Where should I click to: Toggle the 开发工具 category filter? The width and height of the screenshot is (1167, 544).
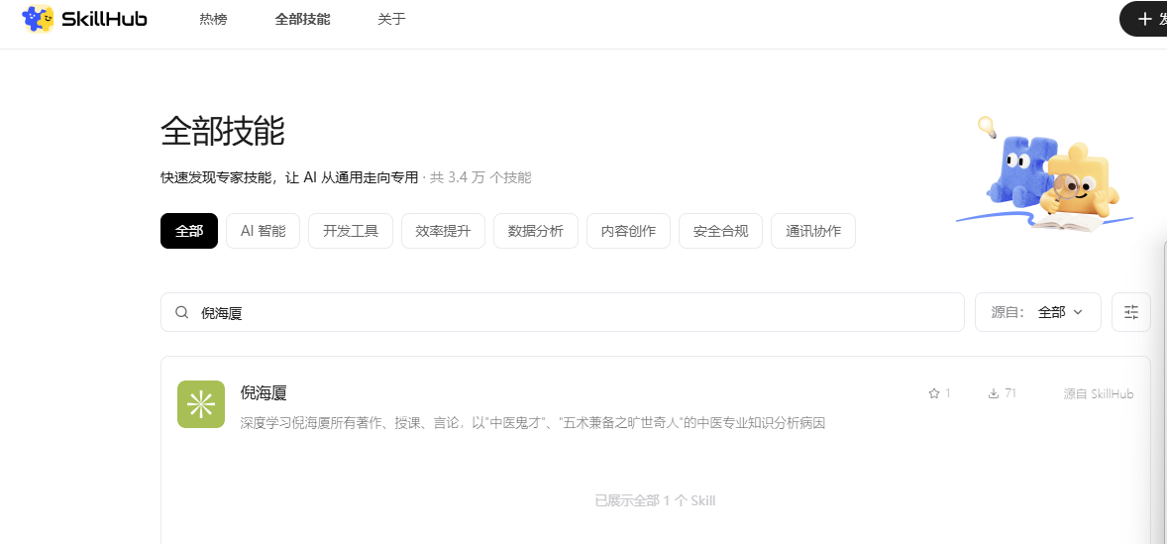(x=351, y=231)
